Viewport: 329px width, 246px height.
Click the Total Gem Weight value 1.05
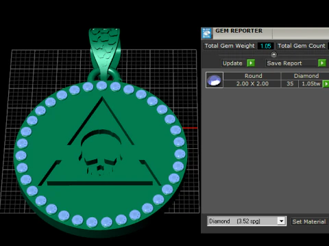pyautogui.click(x=265, y=46)
